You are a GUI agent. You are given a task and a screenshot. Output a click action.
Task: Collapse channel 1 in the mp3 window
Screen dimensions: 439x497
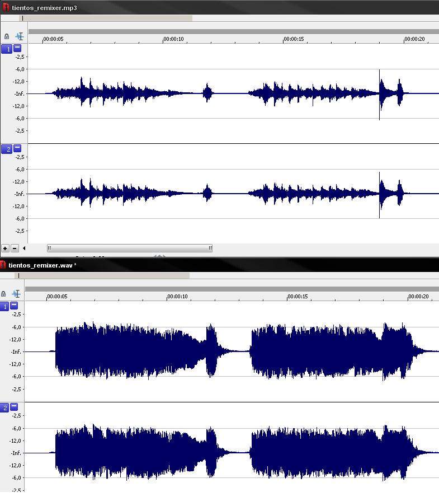pos(17,48)
